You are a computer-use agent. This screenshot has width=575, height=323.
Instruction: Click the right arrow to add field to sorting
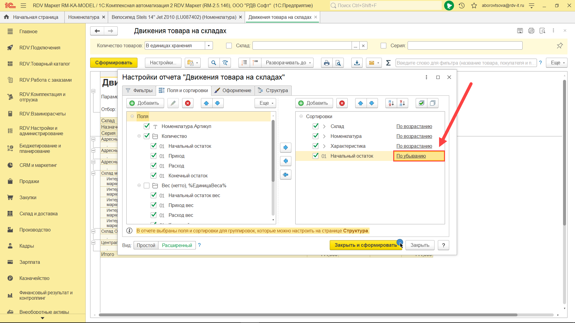click(x=286, y=147)
